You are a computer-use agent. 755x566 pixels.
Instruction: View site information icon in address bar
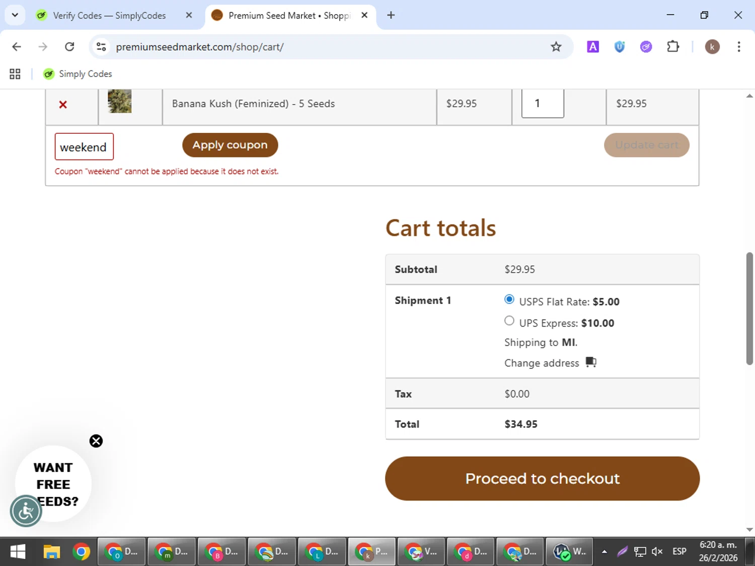click(101, 47)
